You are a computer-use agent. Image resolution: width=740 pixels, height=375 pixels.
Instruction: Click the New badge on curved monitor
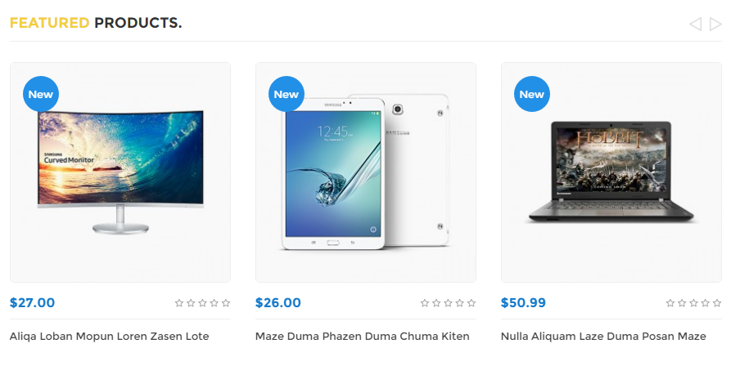pyautogui.click(x=41, y=94)
